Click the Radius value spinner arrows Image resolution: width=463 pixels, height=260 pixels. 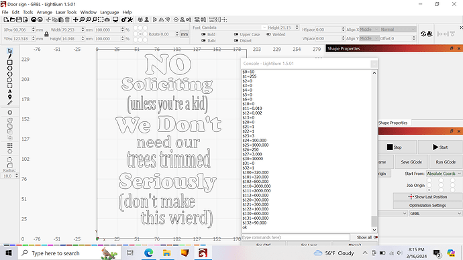[x=17, y=176]
